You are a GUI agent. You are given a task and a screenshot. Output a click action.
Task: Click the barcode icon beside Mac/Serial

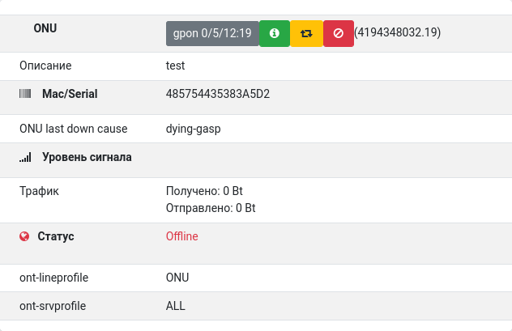click(x=25, y=94)
